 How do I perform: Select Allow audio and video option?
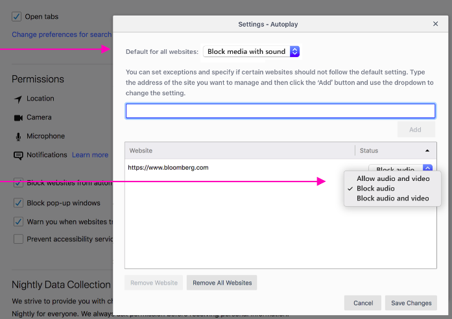[x=393, y=178]
